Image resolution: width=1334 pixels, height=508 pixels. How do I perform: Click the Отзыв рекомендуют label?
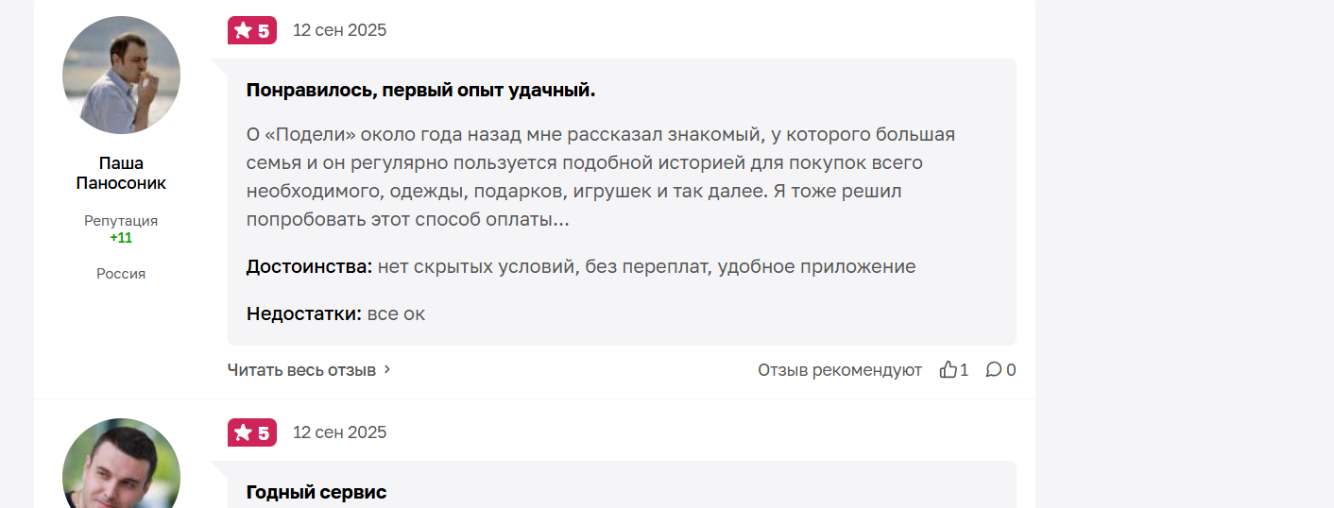point(840,370)
